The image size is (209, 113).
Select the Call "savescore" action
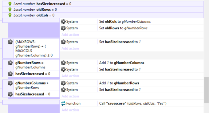pyautogui.click(x=133, y=103)
